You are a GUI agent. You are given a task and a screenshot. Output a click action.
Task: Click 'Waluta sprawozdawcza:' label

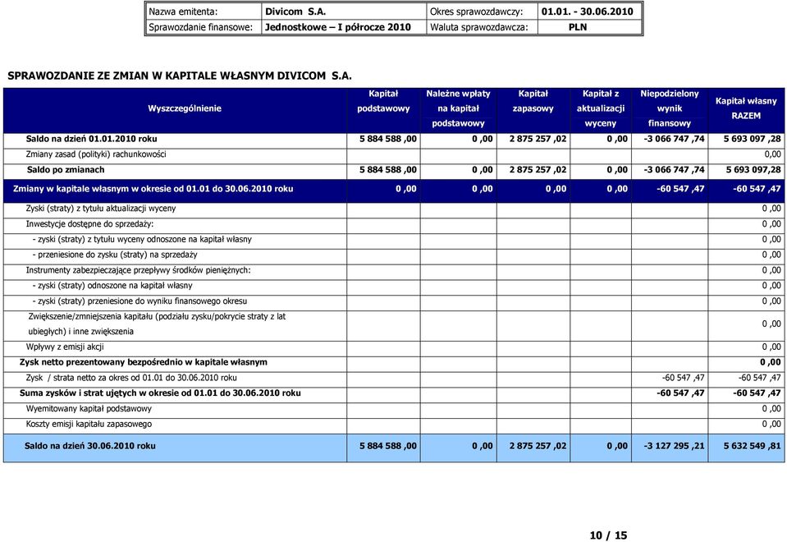tap(478, 27)
